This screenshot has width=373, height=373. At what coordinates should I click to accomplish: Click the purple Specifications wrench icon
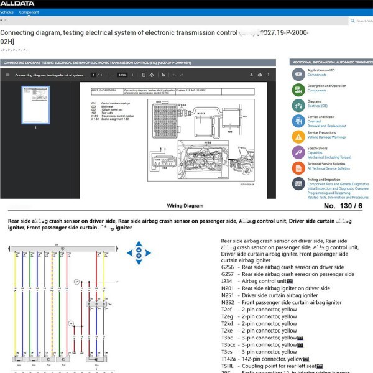[x=297, y=150]
